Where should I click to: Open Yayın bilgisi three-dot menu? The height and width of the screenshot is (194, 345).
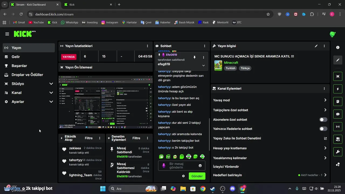(324, 46)
